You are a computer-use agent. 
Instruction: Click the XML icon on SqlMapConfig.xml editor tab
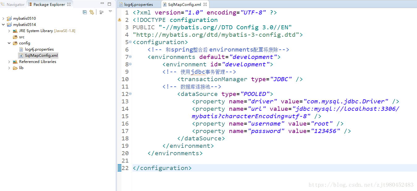pos(165,5)
